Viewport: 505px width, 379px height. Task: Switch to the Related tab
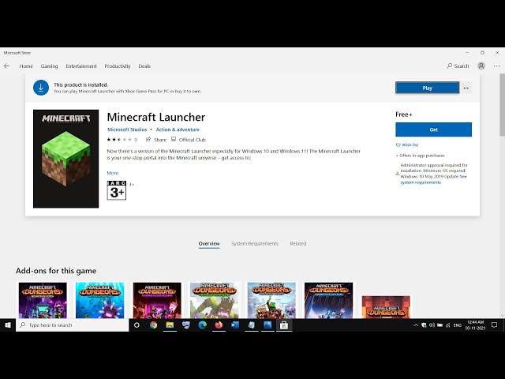298,244
